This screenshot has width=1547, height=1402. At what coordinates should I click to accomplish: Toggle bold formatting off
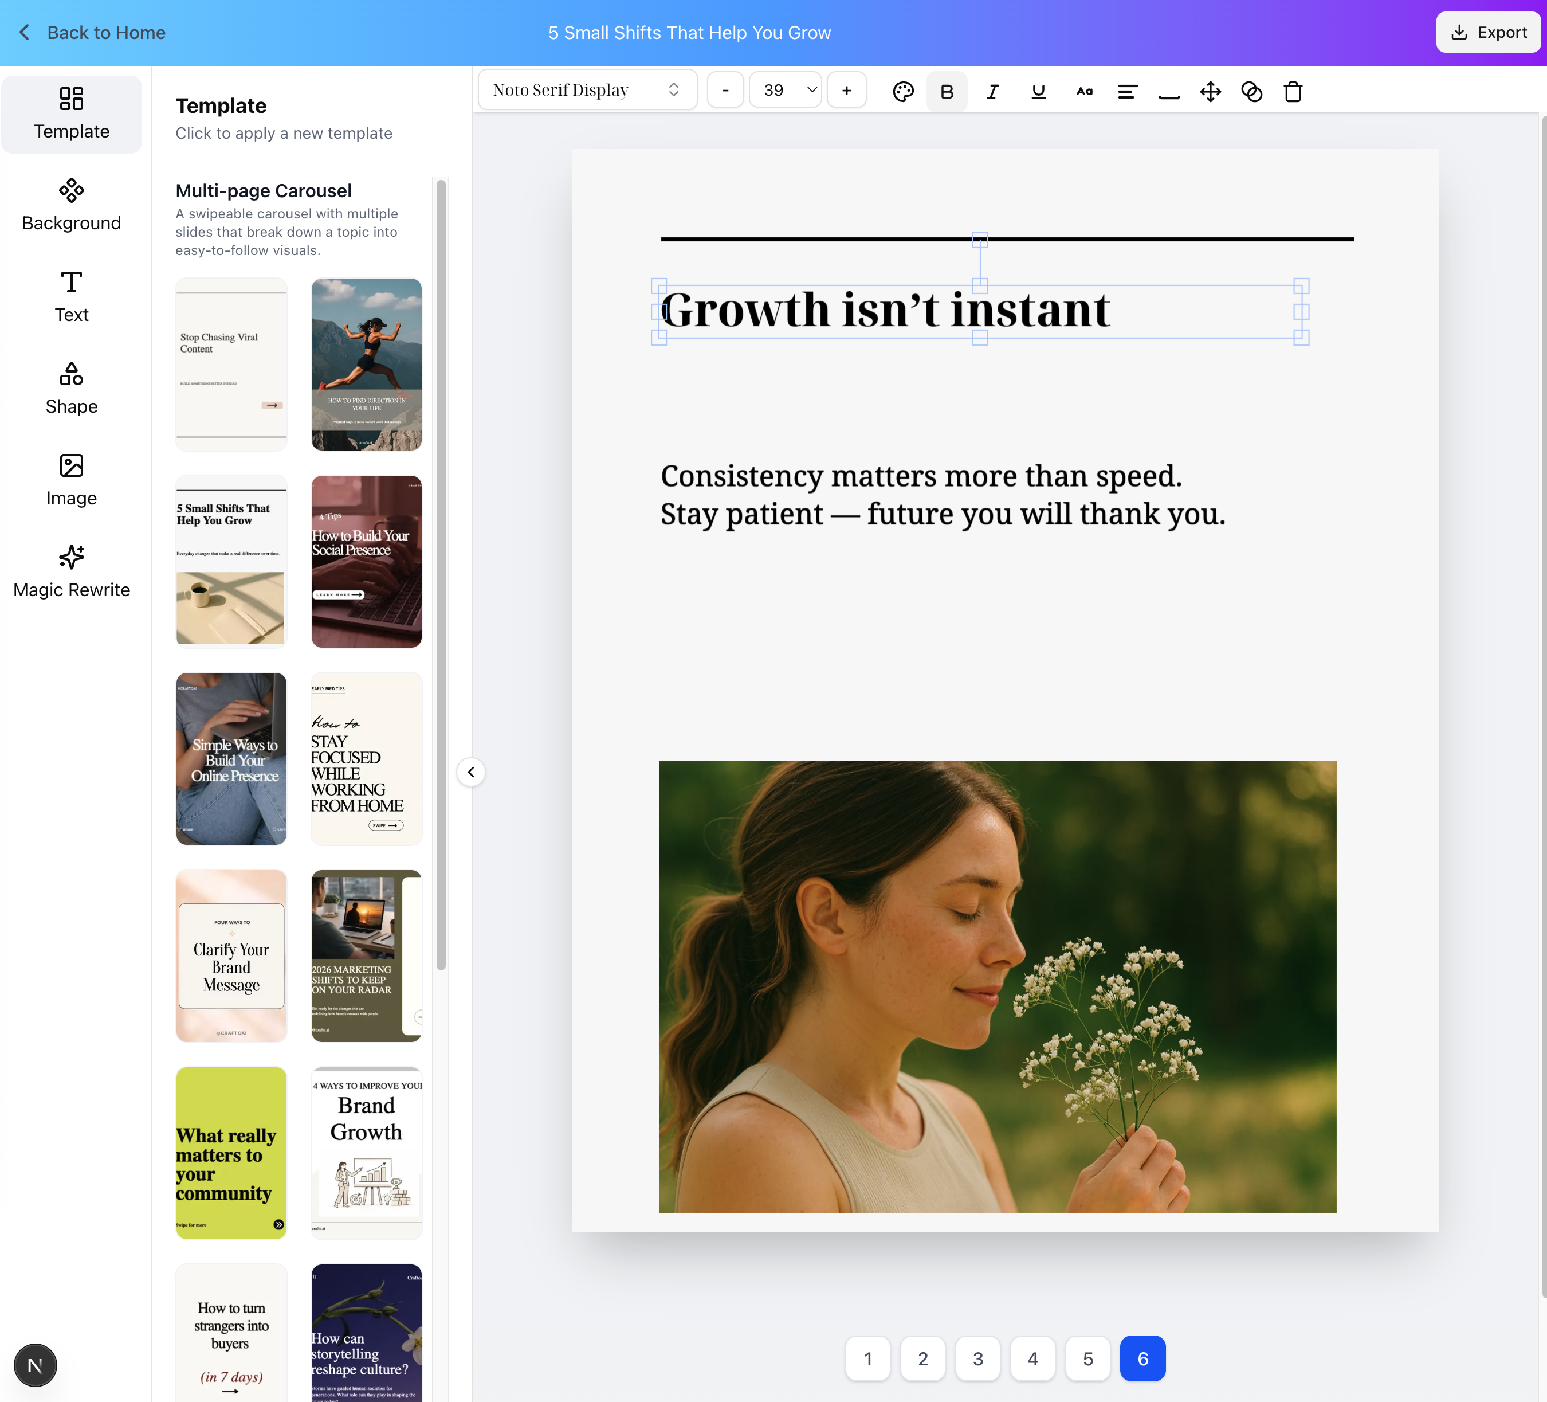click(x=946, y=91)
